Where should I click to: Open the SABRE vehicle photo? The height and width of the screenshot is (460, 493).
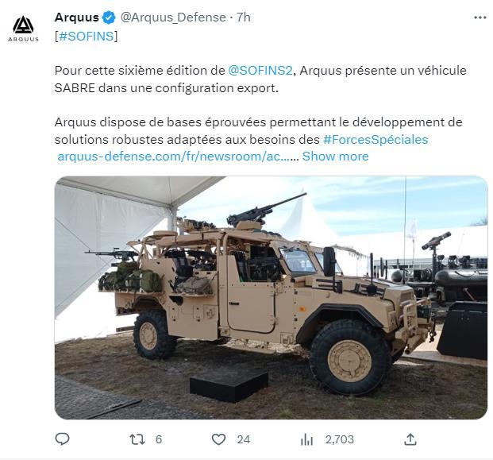click(x=271, y=298)
